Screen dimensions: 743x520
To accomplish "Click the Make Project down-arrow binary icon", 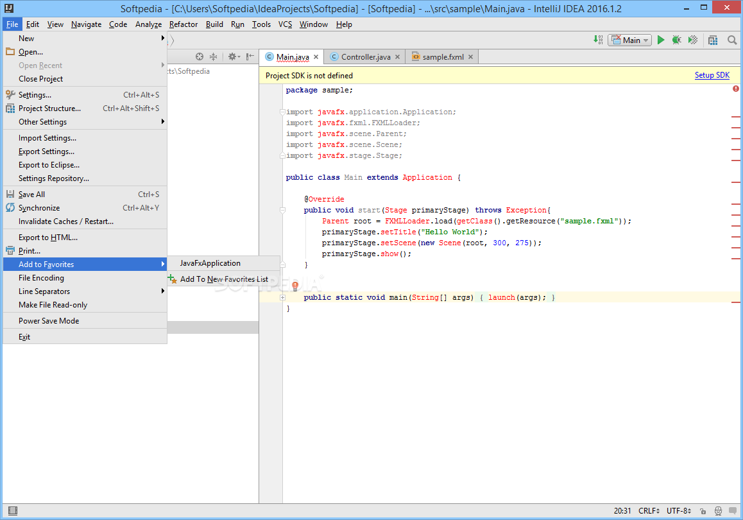I will pyautogui.click(x=598, y=40).
